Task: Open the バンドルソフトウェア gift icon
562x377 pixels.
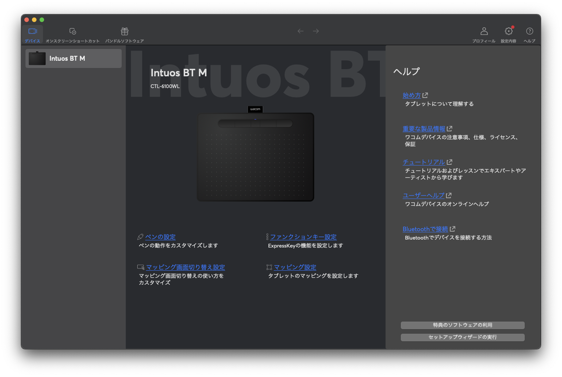Action: (x=125, y=32)
